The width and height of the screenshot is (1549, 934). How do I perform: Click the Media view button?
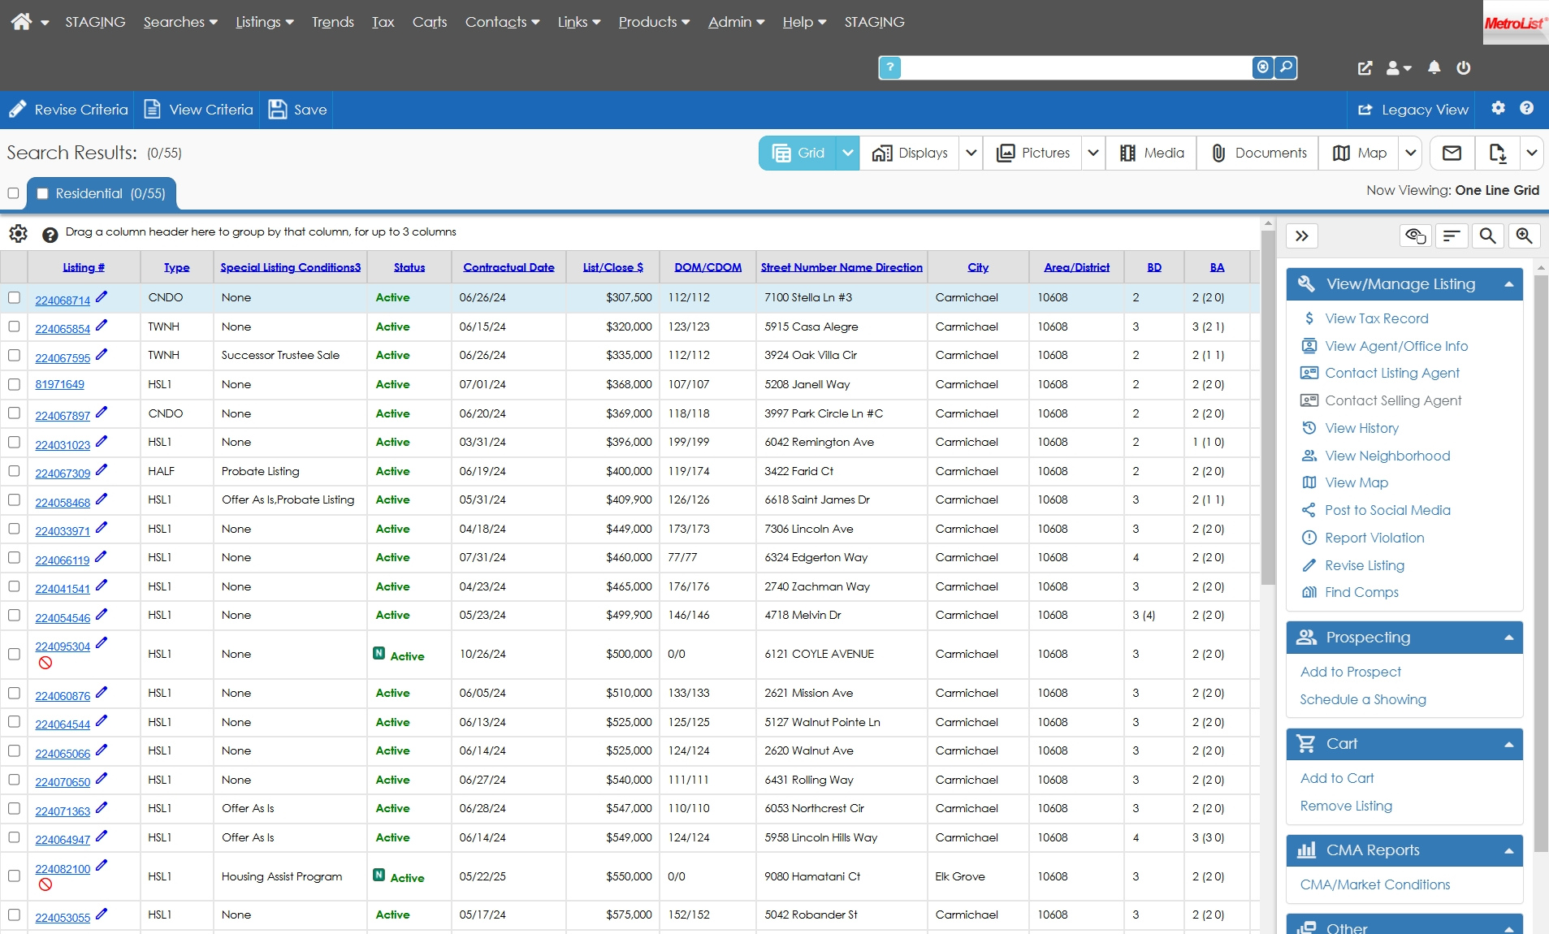pyautogui.click(x=1151, y=153)
